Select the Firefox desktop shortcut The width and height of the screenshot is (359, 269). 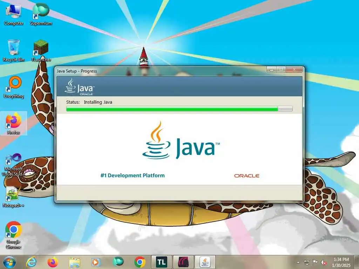pos(14,123)
